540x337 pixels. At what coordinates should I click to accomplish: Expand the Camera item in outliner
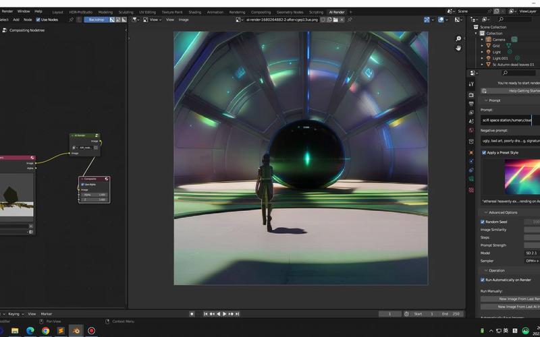[x=482, y=40]
